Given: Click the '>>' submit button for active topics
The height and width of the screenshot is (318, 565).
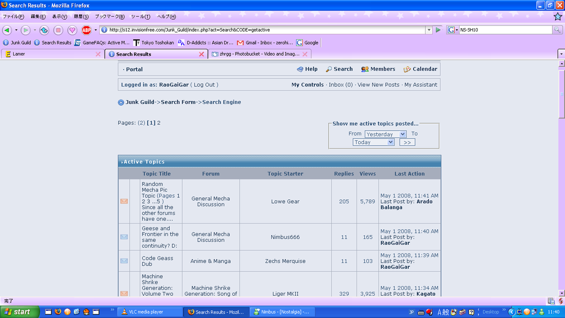Looking at the screenshot, I should click(x=407, y=142).
